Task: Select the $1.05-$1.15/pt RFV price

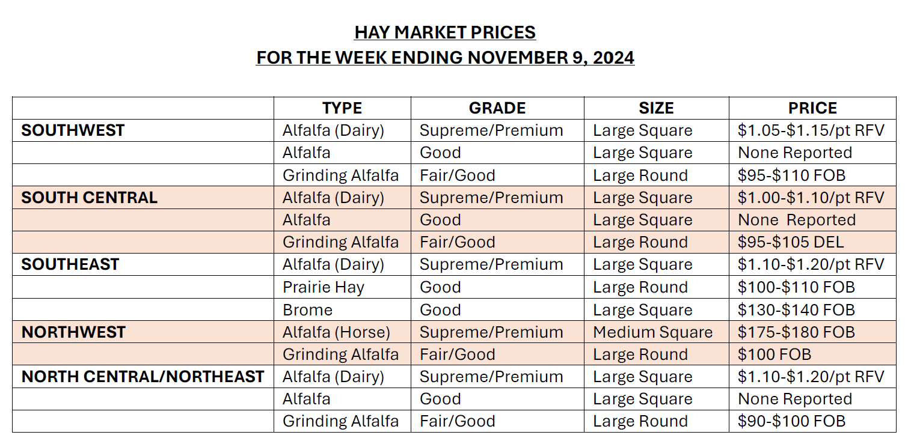Action: pos(811,130)
